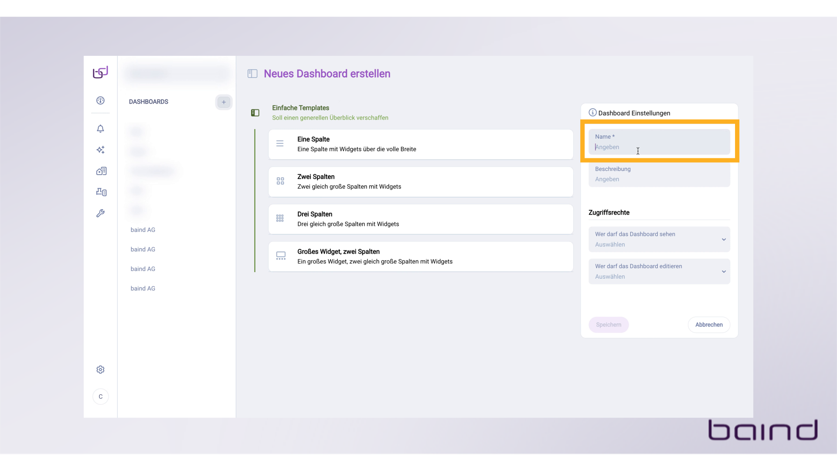Expand the 'Wer darf das Dashboard sehen' dropdown
The height and width of the screenshot is (471, 837).
tap(659, 239)
